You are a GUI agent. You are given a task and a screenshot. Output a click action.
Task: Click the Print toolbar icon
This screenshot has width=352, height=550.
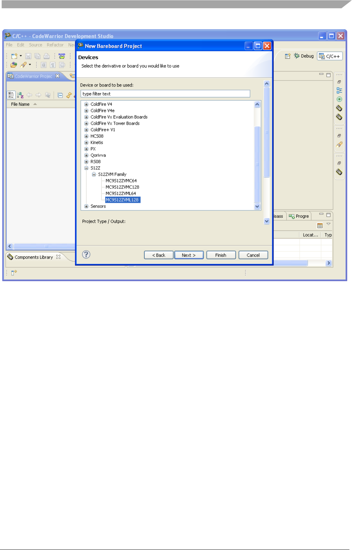click(x=47, y=56)
